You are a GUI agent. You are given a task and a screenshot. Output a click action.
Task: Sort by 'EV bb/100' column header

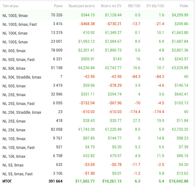(x=155, y=6)
